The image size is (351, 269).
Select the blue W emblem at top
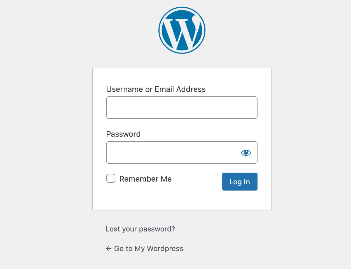(x=182, y=30)
